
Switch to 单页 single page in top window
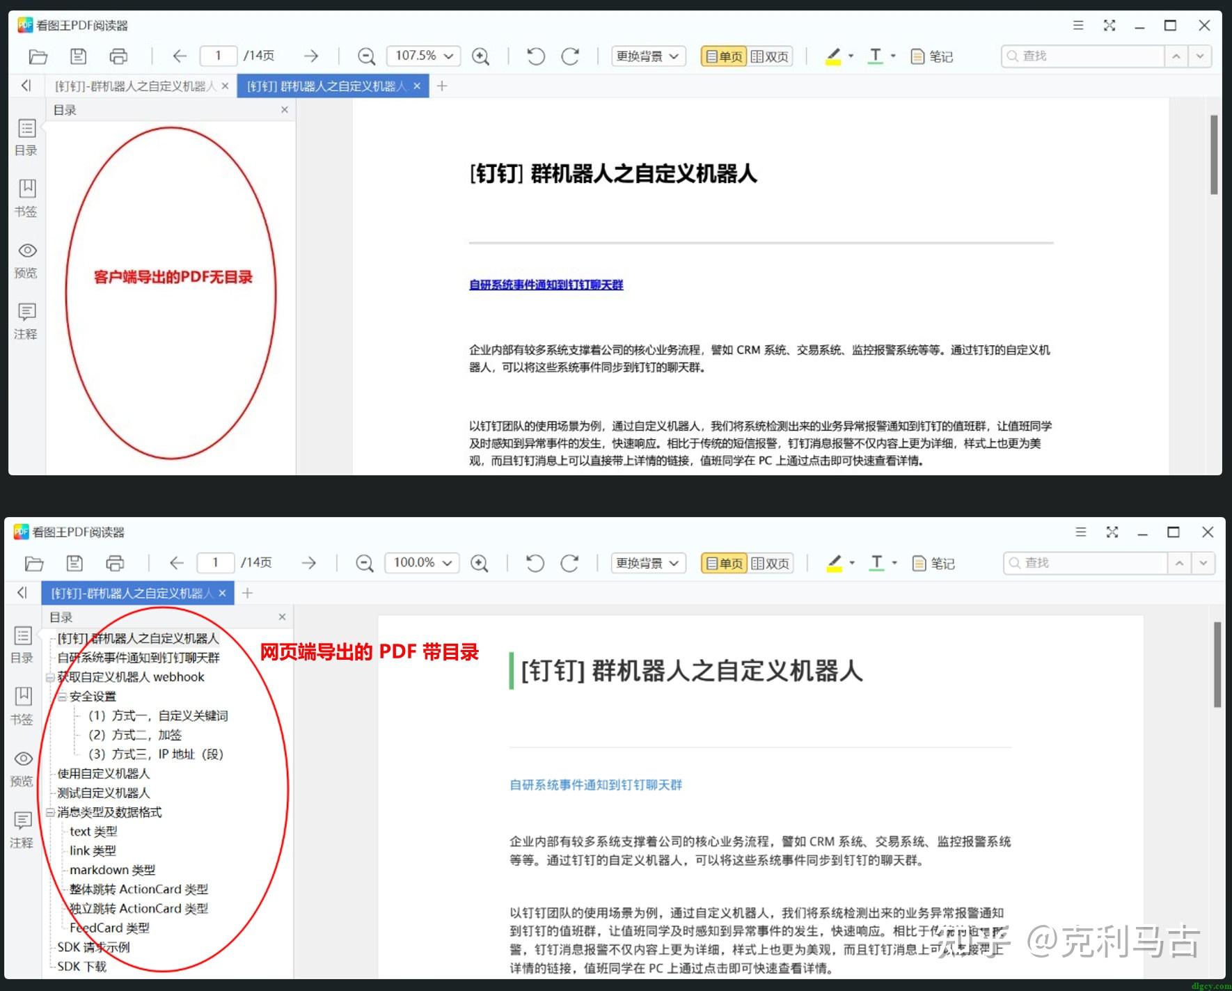click(x=724, y=56)
